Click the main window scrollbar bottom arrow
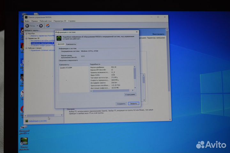This screenshot has width=230, height=153. (170, 119)
